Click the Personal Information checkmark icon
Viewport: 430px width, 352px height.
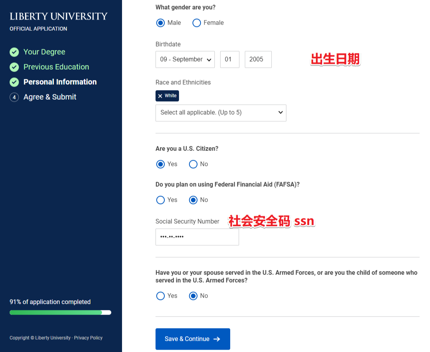14,82
